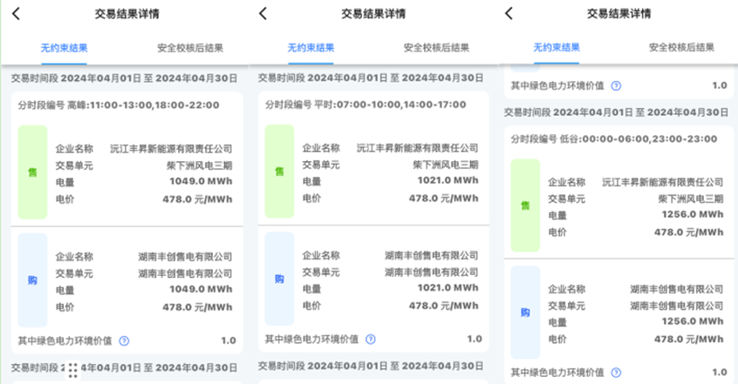Open green power value help under 1256.0 MWh purchase
This screenshot has width=738, height=384.
pyautogui.click(x=617, y=372)
